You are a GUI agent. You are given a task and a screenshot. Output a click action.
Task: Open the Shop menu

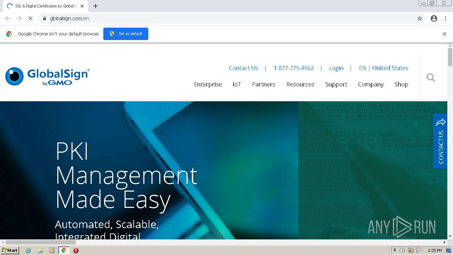(401, 84)
